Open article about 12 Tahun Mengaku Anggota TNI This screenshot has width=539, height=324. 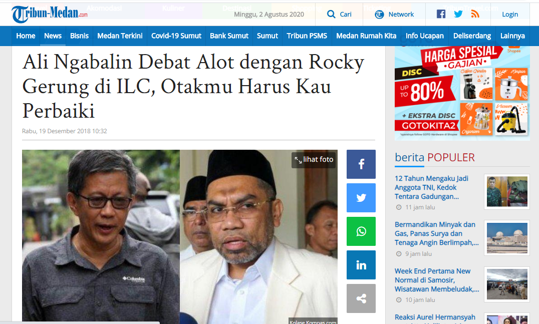(432, 188)
